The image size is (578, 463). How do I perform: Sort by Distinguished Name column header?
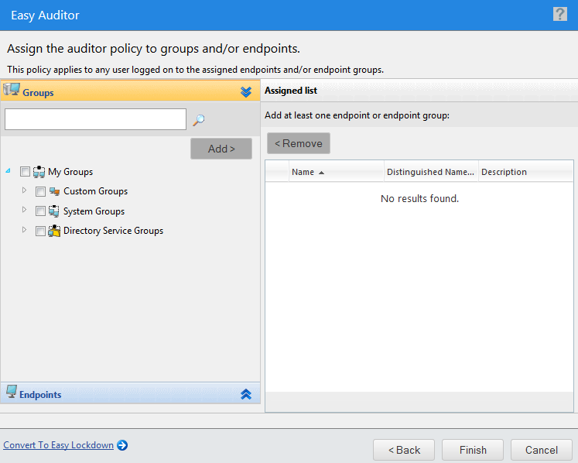click(x=431, y=172)
